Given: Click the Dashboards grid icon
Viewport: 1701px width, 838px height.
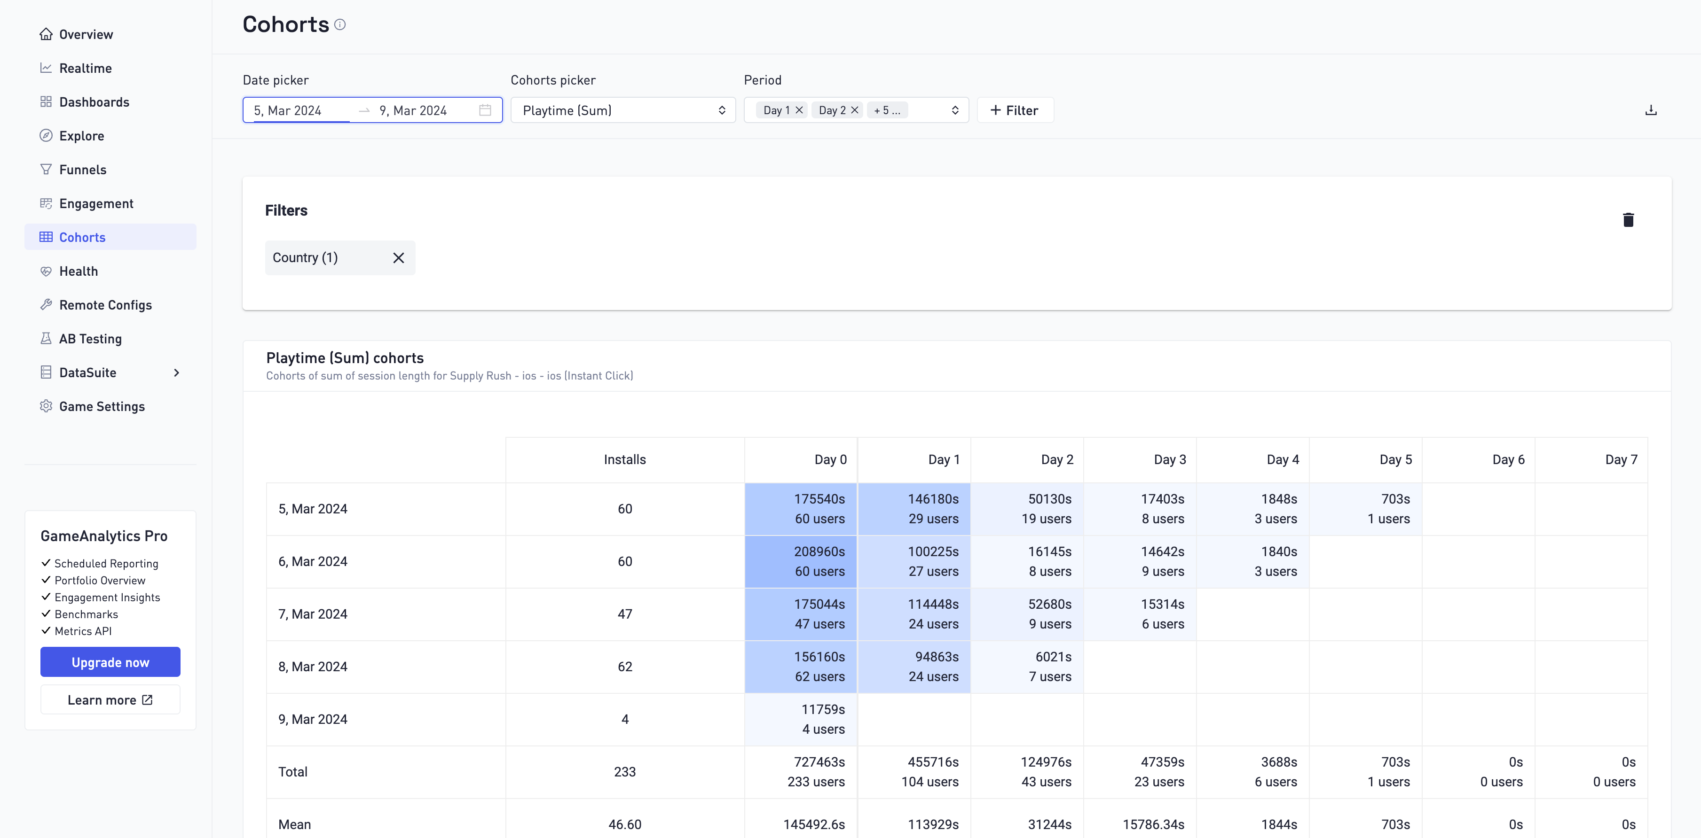Looking at the screenshot, I should pyautogui.click(x=46, y=101).
